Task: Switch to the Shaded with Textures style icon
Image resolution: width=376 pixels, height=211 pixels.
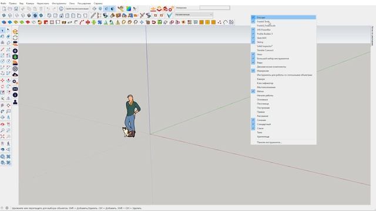Action: (35, 15)
